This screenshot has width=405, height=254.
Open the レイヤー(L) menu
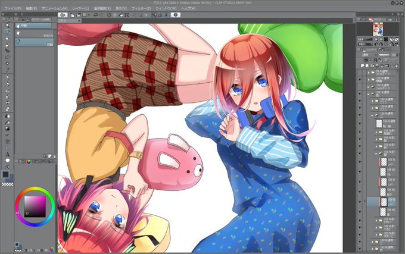click(80, 8)
